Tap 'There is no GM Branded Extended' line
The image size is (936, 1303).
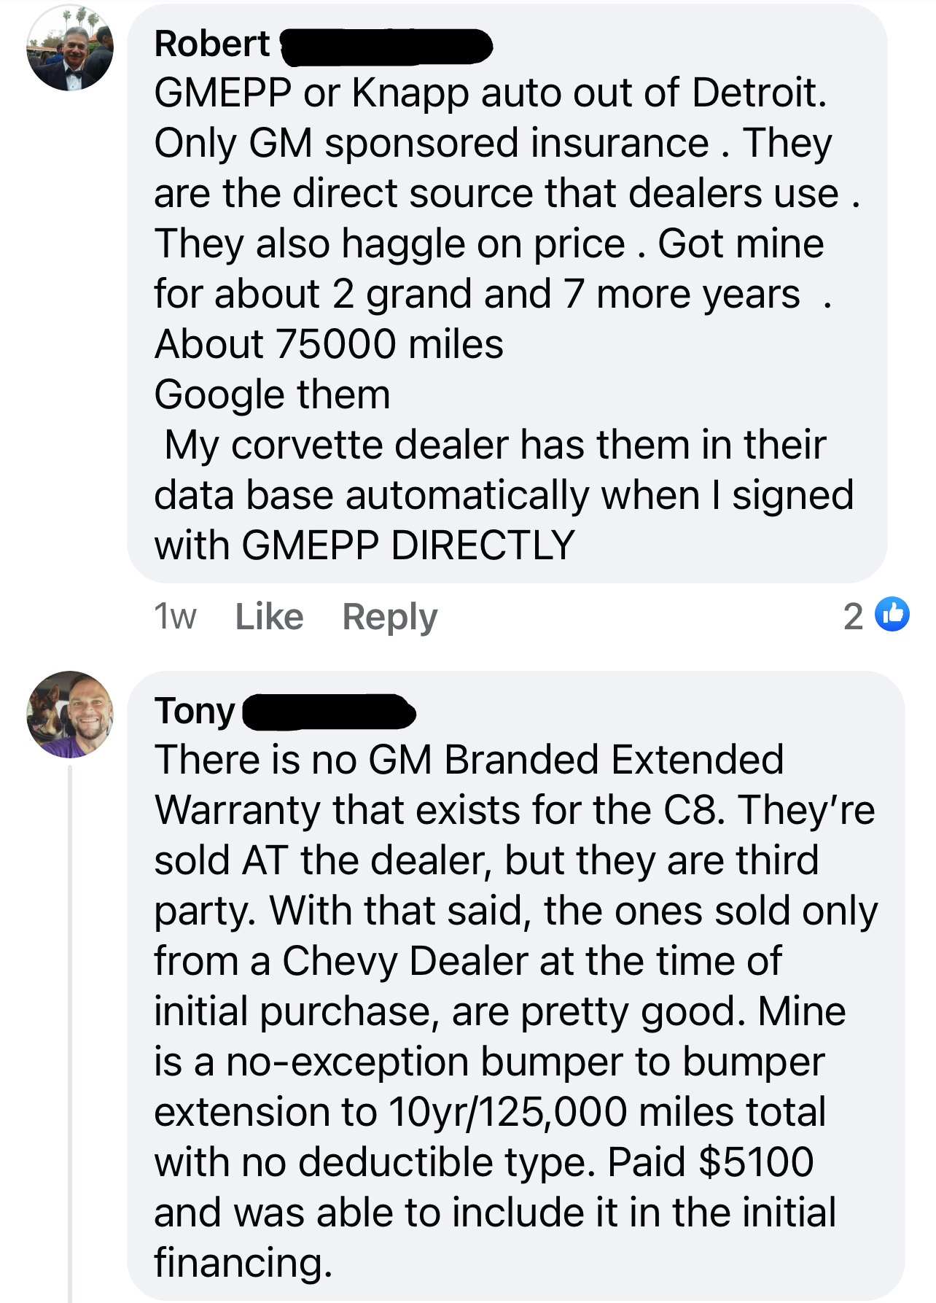pos(469,760)
